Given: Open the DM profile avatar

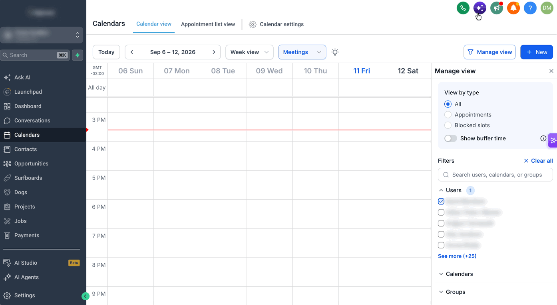Looking at the screenshot, I should [547, 8].
